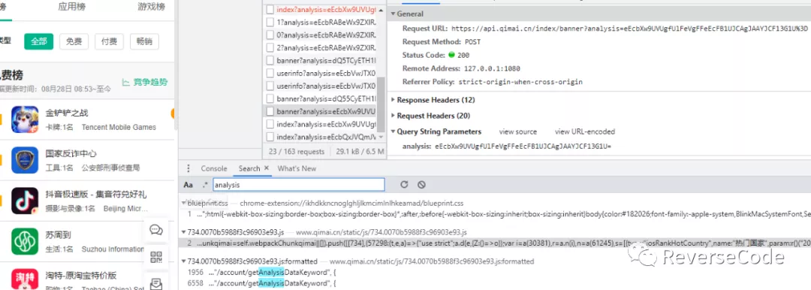The width and height of the screenshot is (811, 290).
Task: Open the Console drawer tab
Action: [214, 168]
